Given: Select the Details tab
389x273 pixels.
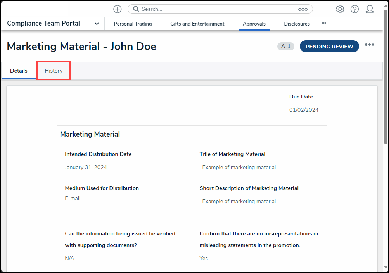Looking at the screenshot, I should tap(19, 71).
